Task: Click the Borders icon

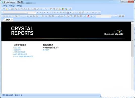Action: (x=73, y=13)
